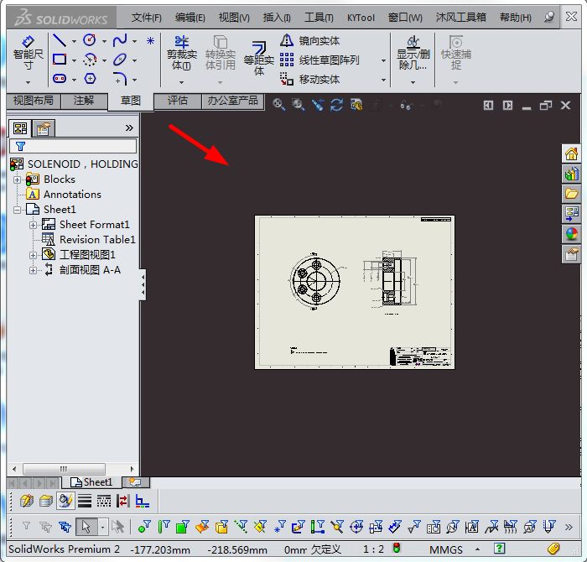Open the Design Library folder icon in task pane
Image resolution: width=587 pixels, height=562 pixels.
[x=572, y=194]
